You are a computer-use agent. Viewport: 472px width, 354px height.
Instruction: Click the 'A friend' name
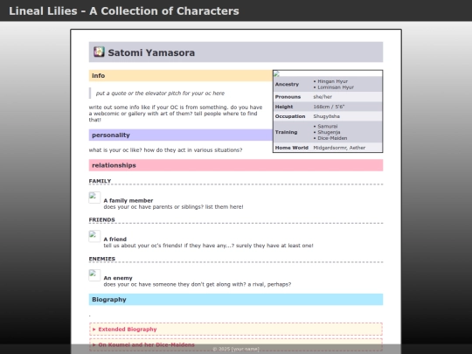click(115, 239)
